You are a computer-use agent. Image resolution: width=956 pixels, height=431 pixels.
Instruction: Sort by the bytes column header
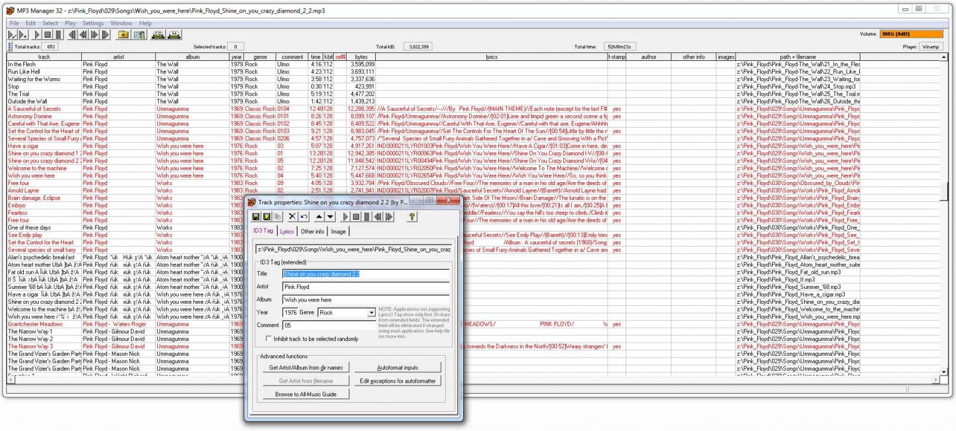coord(361,57)
